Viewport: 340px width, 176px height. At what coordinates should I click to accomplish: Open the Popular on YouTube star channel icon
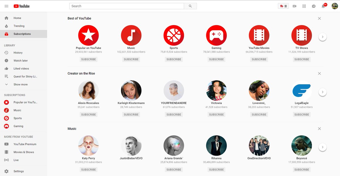tap(88, 35)
